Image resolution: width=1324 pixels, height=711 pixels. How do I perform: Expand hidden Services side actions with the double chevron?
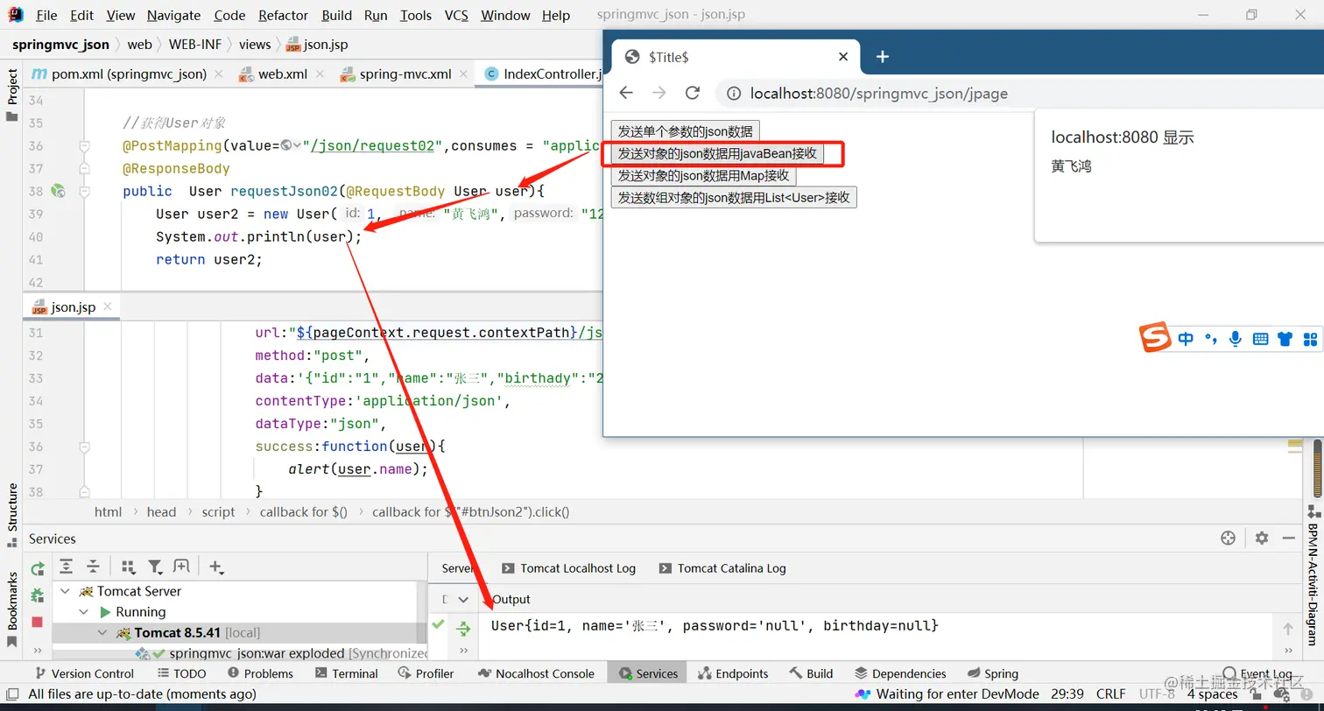[38, 650]
